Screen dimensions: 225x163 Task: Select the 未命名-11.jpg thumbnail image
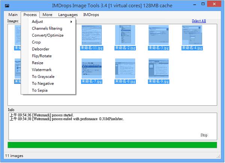[91, 35]
